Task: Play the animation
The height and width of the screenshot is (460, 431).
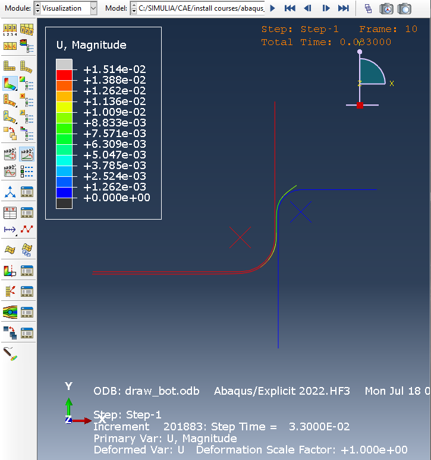Action: pos(272,8)
